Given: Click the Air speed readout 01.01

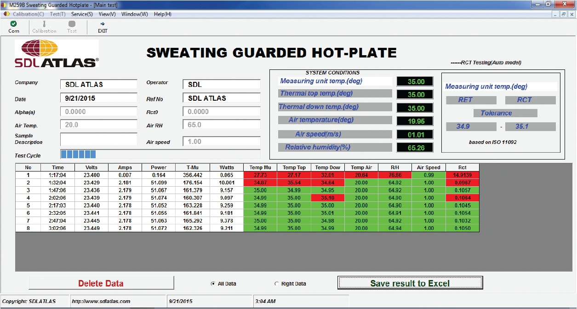Looking at the screenshot, I should coord(415,135).
